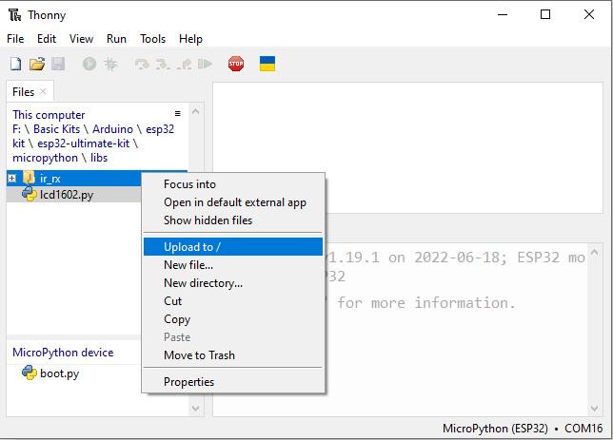Viewport: 613px width, 440px height.
Task: Open the Tools menu
Action: pyautogui.click(x=153, y=39)
